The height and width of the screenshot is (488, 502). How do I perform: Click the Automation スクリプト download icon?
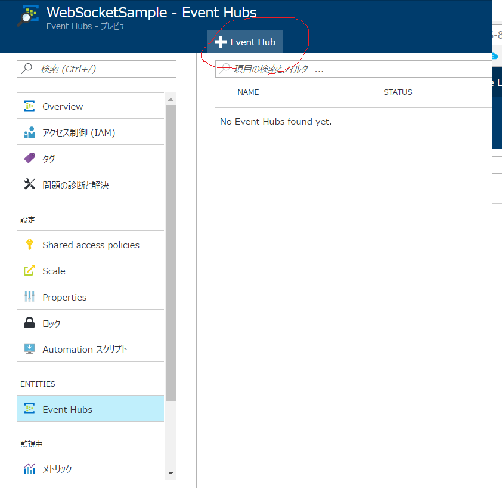tap(29, 348)
